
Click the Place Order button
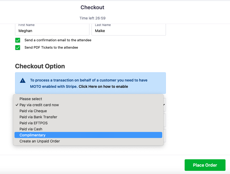click(205, 165)
